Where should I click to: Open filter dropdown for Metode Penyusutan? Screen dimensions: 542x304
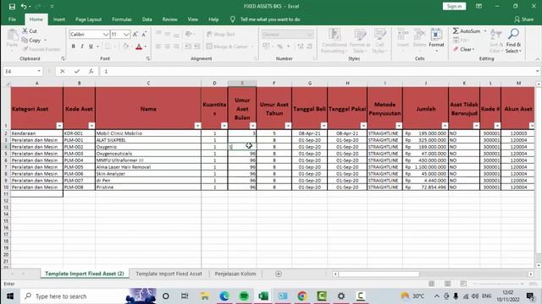click(x=399, y=126)
